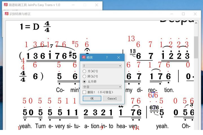Maximize the 识别结果与修正 window
Viewport: 203px width, 135px height.
click(183, 14)
